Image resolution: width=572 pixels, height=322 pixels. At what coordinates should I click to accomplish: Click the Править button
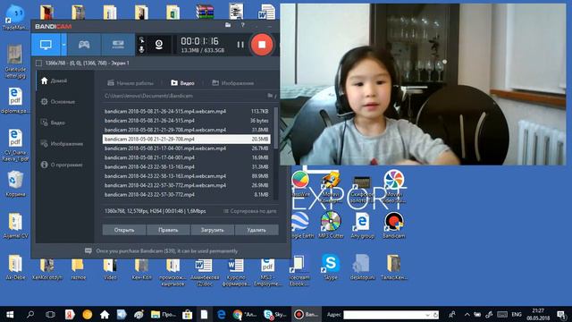coord(168,230)
